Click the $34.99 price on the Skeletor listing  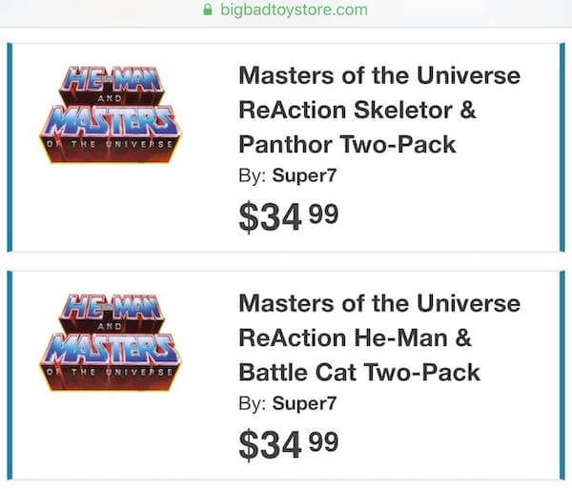tap(289, 217)
